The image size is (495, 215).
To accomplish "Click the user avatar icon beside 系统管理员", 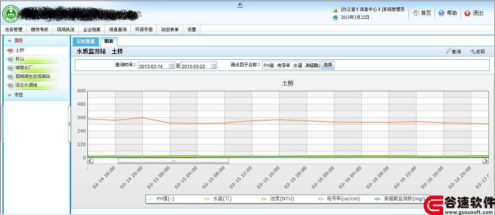I will point(335,9).
